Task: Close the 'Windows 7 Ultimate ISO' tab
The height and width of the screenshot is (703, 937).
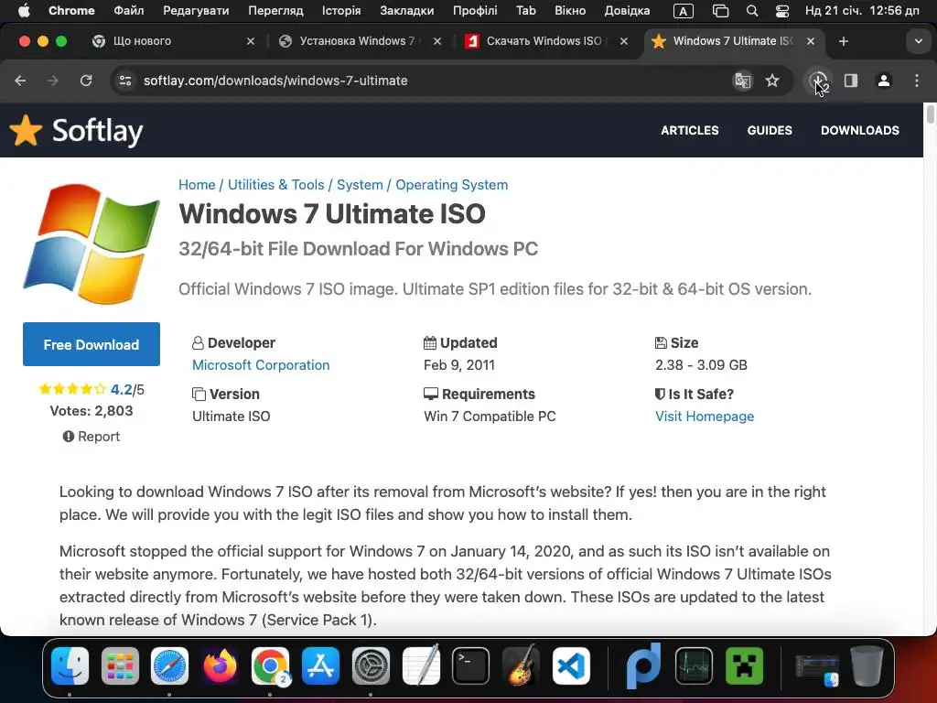Action: tap(811, 41)
